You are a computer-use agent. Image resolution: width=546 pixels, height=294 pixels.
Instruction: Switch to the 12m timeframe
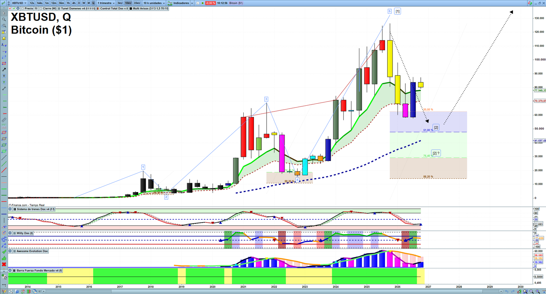[54, 3]
